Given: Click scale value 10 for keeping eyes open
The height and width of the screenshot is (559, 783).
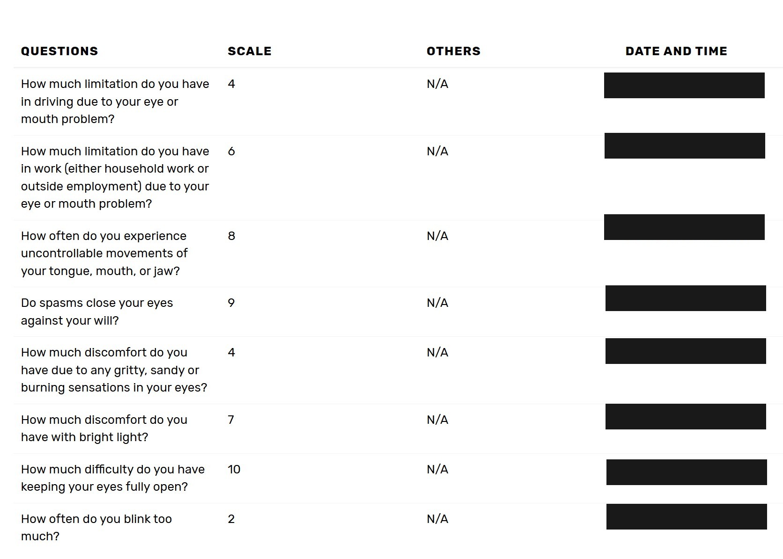Looking at the screenshot, I should click(x=234, y=470).
